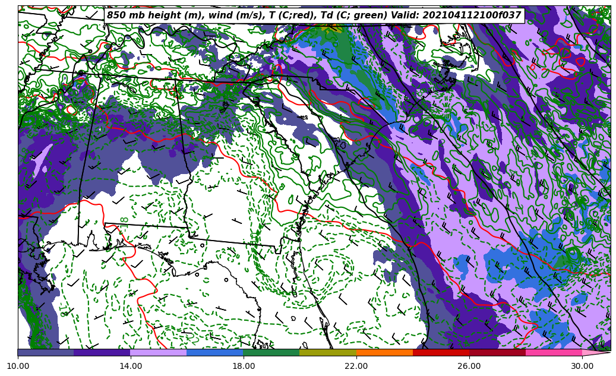Click the olive 20–22 colorbar segment

coord(328,352)
